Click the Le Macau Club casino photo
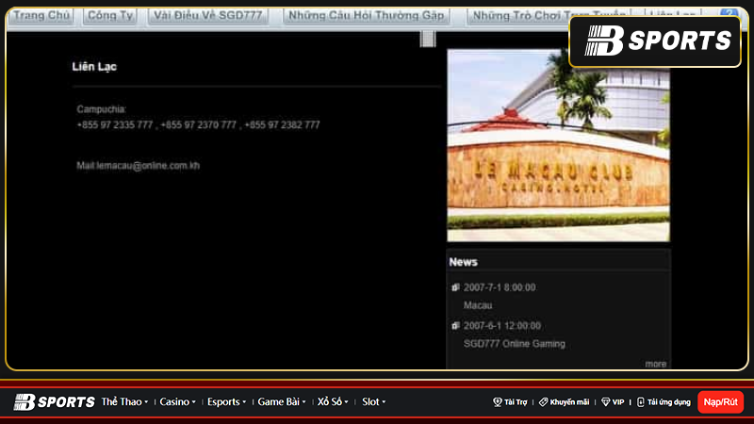Viewport: 754px width, 424px height. point(558,145)
